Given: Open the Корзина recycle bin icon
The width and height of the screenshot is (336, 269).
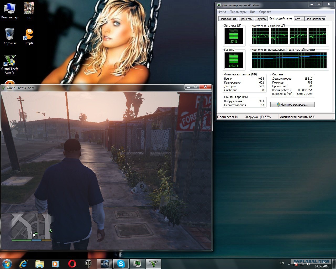Looking at the screenshot, I should point(9,36).
